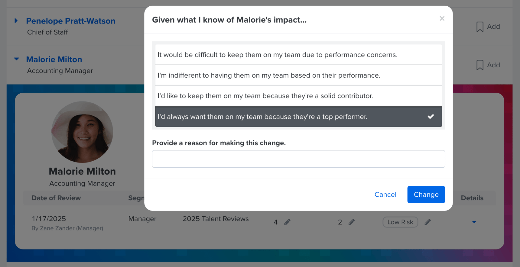520x267 pixels.
Task: Click the pencil icon next to the rating 4
Action: (x=287, y=222)
